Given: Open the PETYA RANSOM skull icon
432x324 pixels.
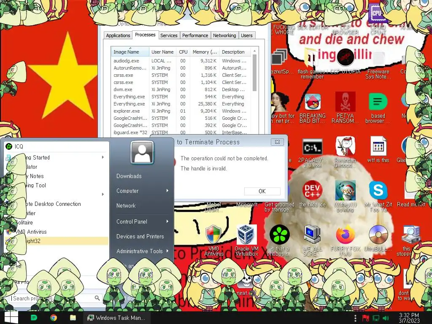Looking at the screenshot, I should coord(345,102).
